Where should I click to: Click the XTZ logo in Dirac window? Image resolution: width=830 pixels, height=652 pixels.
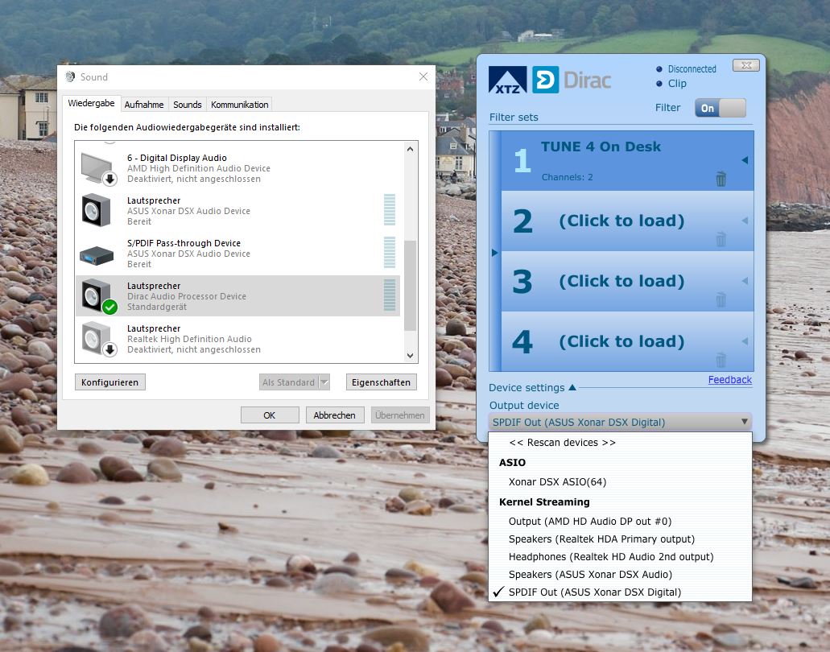pos(507,80)
